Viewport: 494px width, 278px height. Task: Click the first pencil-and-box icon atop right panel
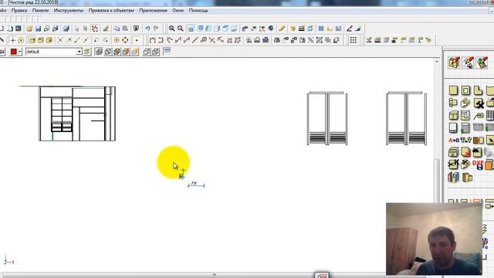[x=454, y=63]
